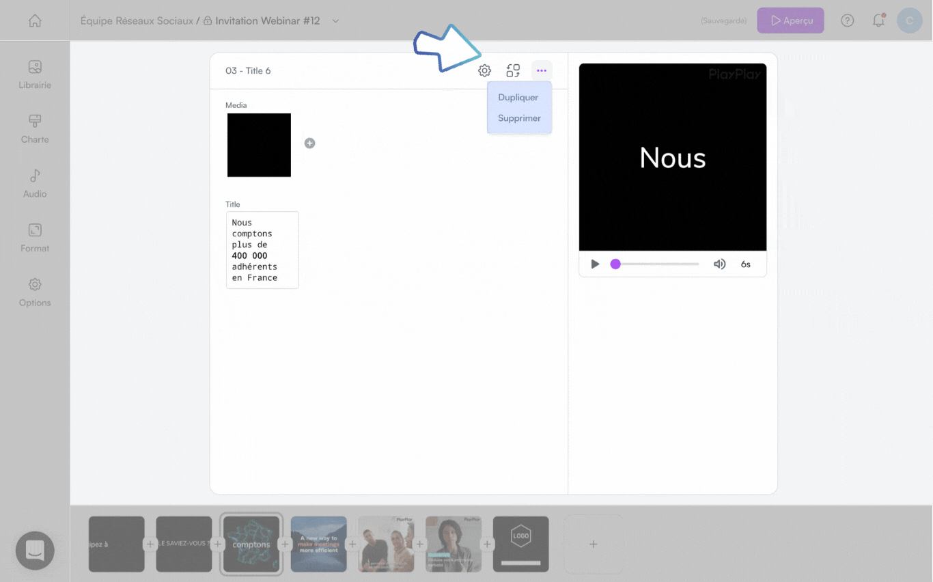Insert screen between the two photo slides
933x582 pixels.
(x=420, y=544)
